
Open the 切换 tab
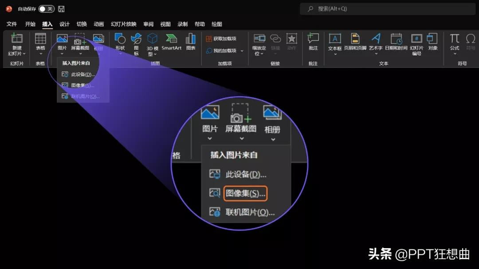pyautogui.click(x=82, y=24)
